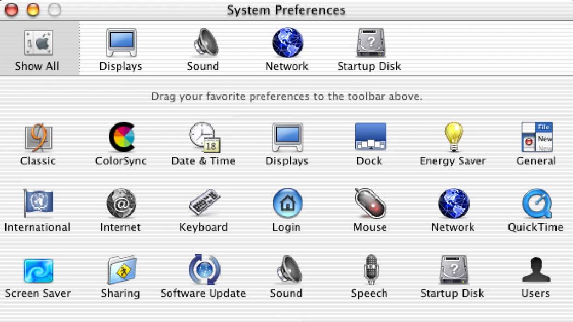Open the General preferences pane
Viewport: 573px width, 322px height.
tap(537, 136)
